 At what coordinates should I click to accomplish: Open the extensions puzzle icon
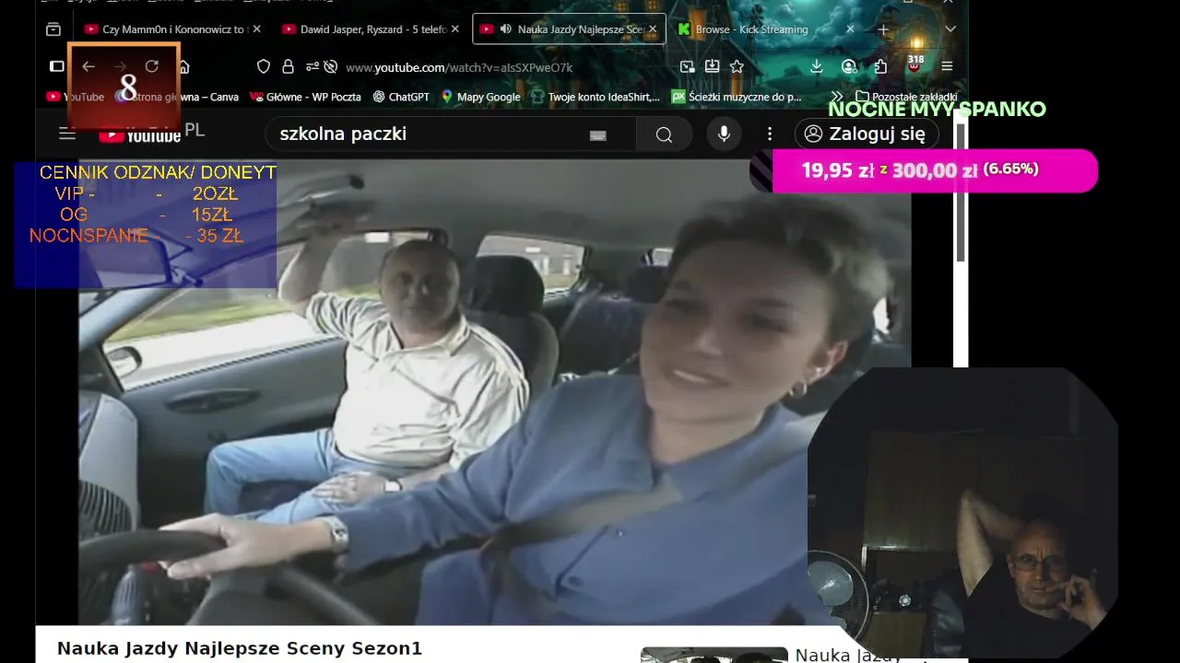(880, 66)
